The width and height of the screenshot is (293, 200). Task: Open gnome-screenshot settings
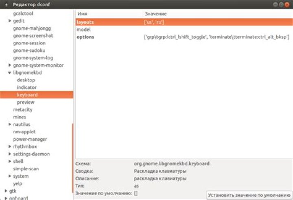point(33,36)
